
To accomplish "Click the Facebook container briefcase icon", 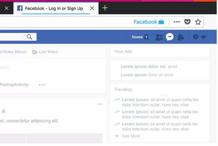I will 161,22.
